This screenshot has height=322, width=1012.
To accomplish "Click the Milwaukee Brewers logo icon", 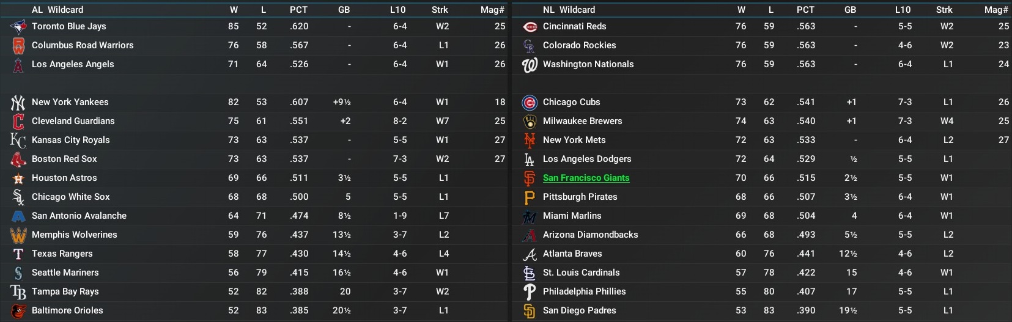I will (x=530, y=122).
